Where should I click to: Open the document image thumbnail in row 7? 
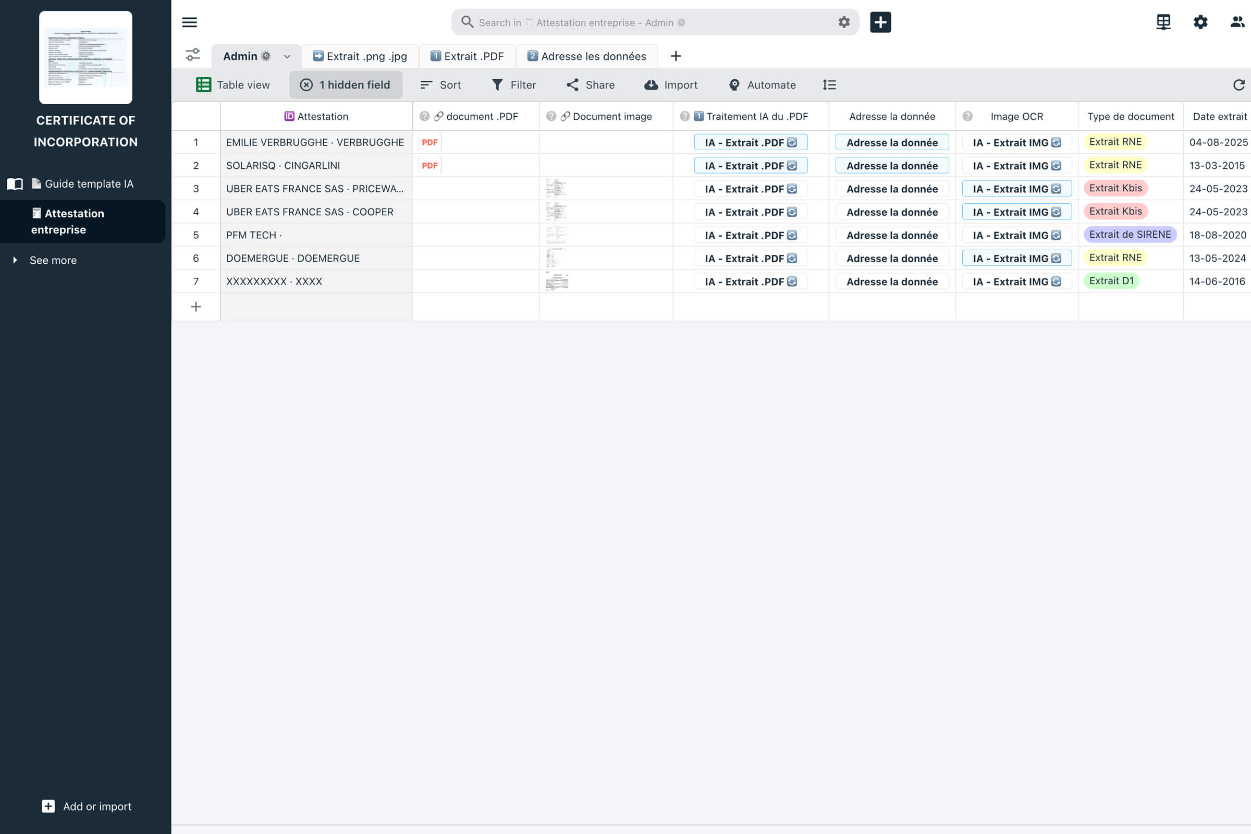pos(556,281)
